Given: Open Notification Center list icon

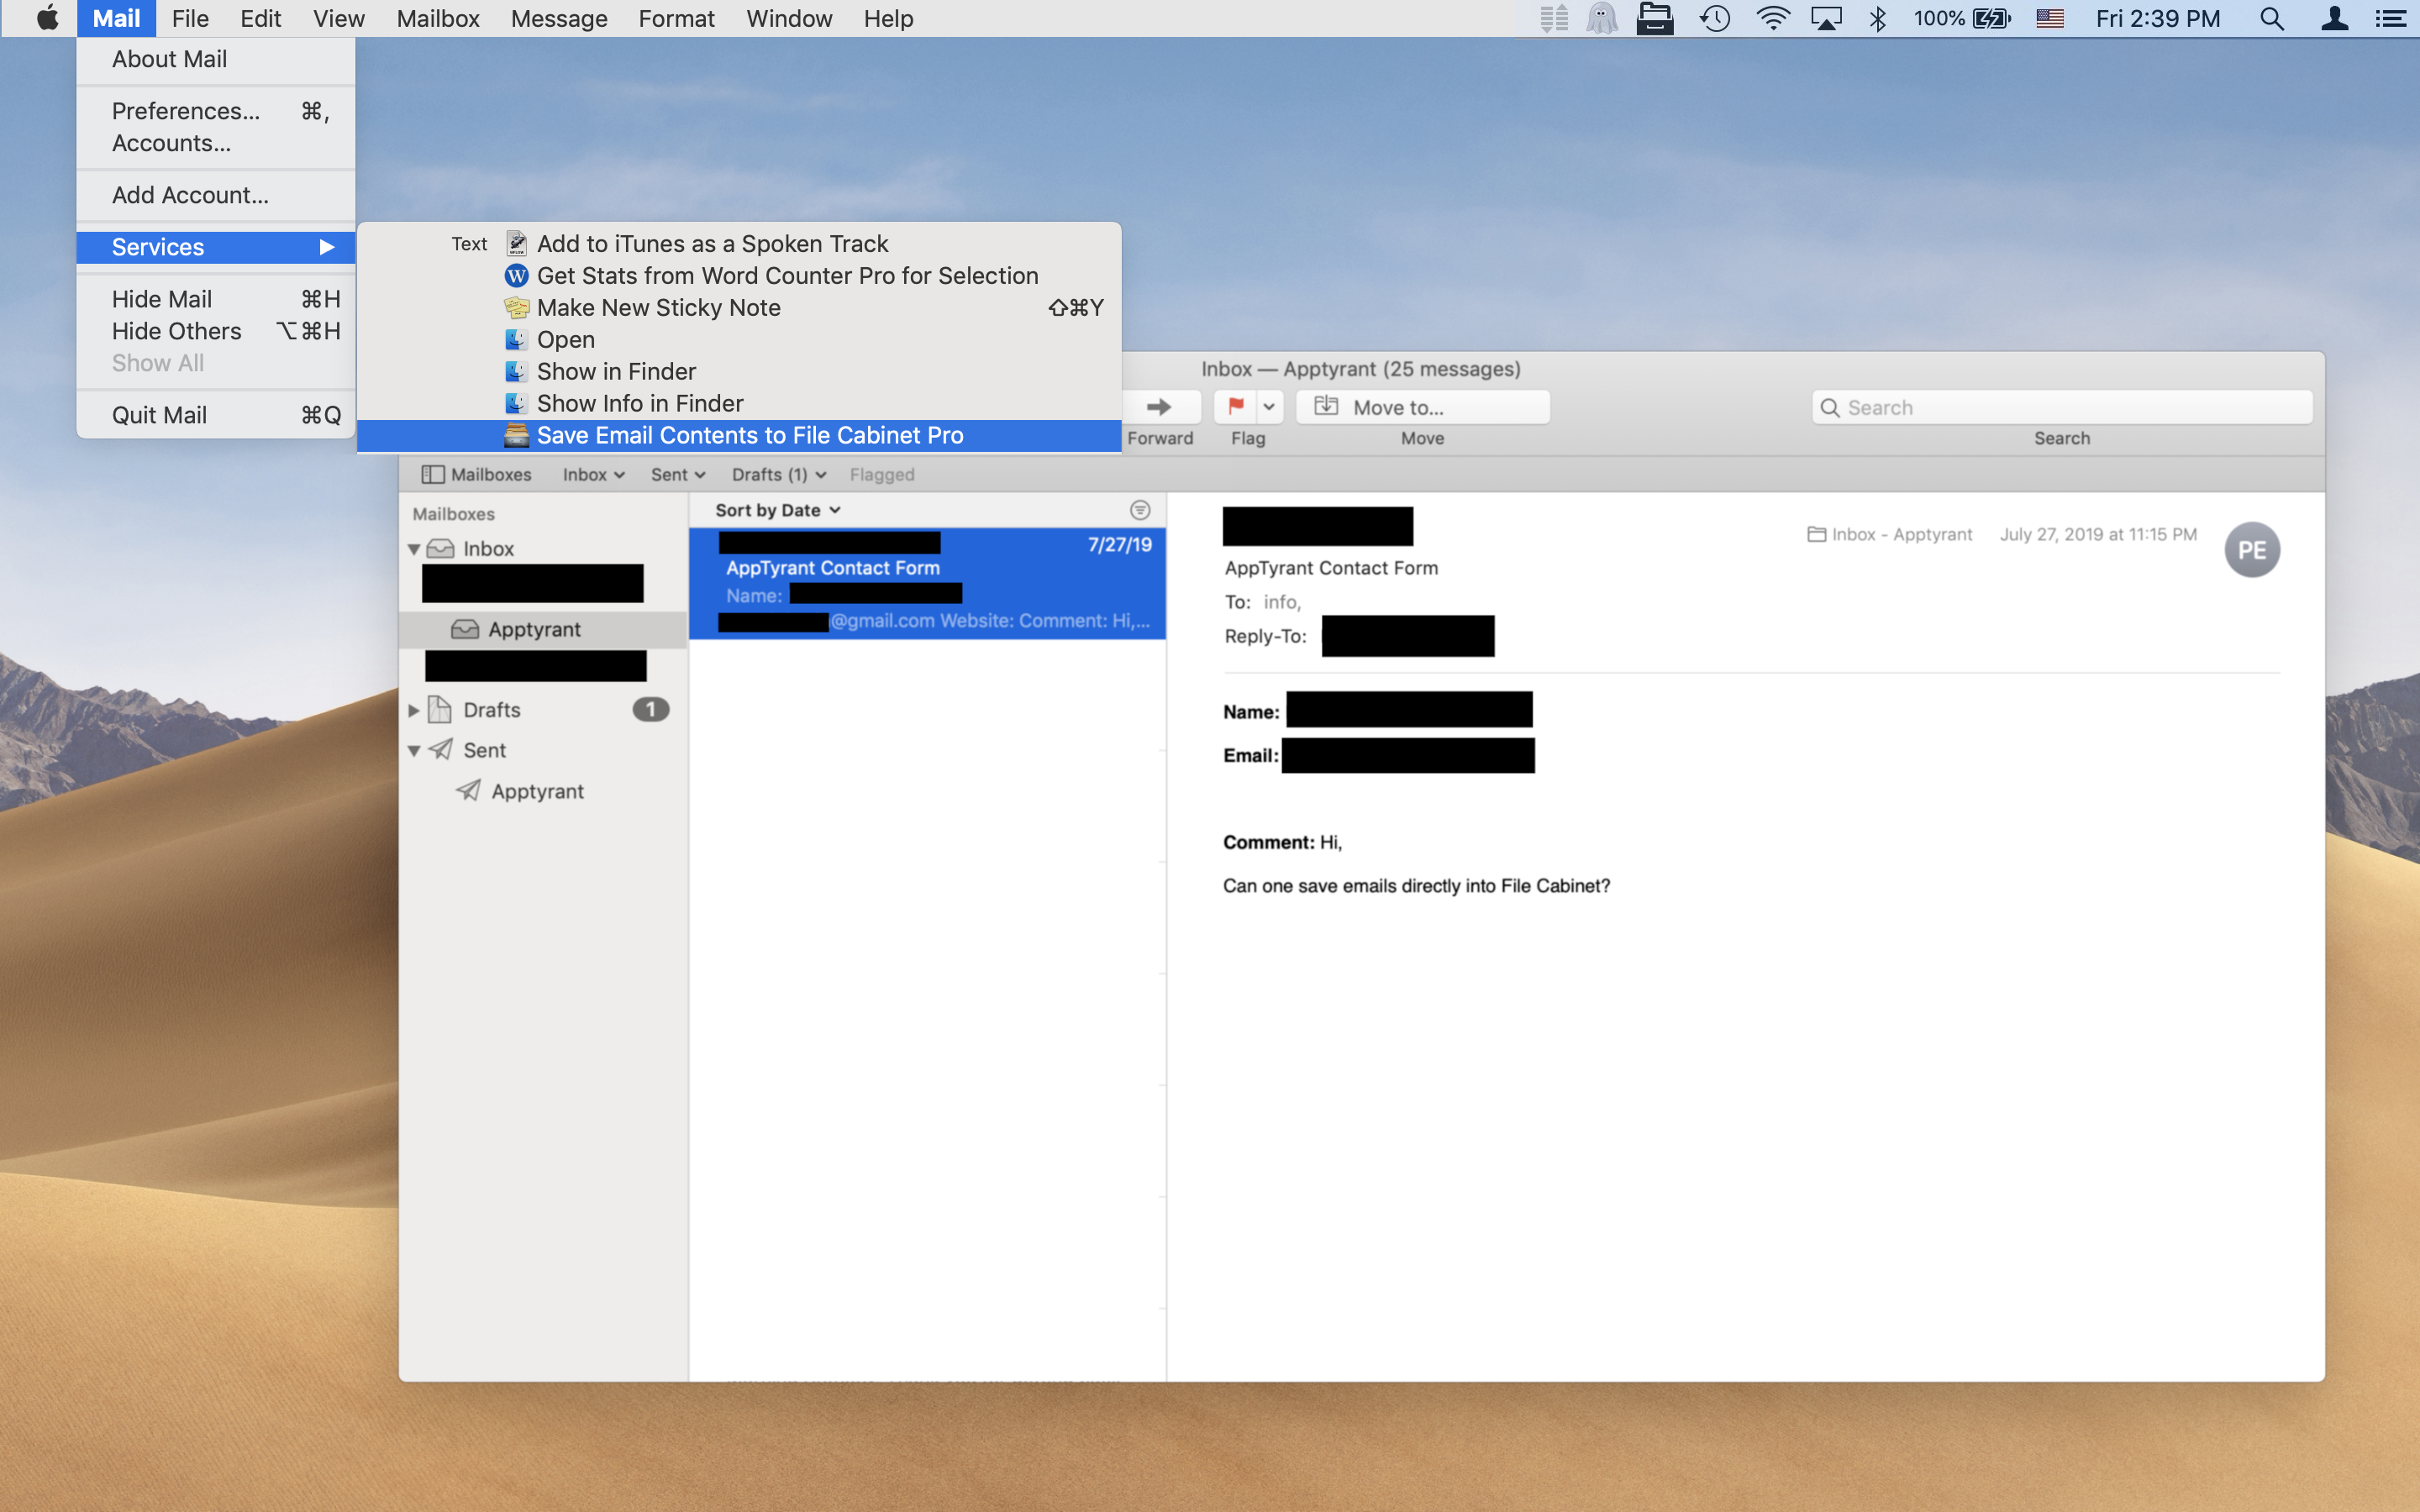Looking at the screenshot, I should click(2391, 18).
